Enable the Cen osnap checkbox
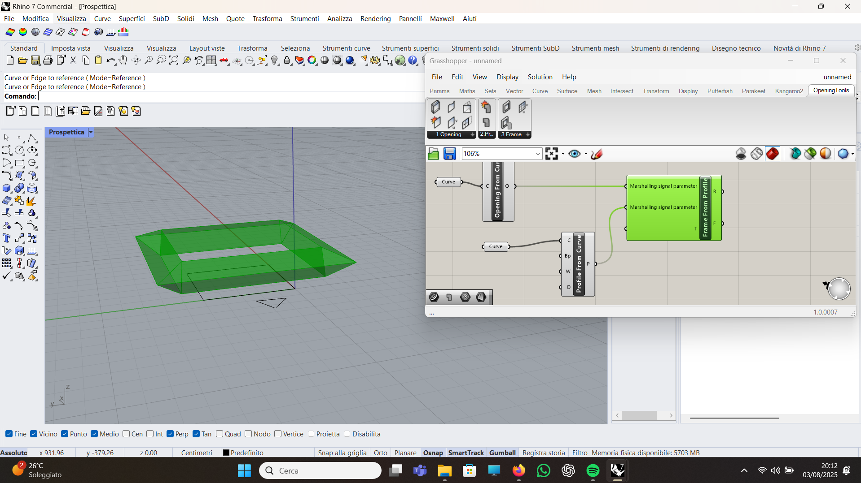Image resolution: width=861 pixels, height=483 pixels. pos(126,434)
